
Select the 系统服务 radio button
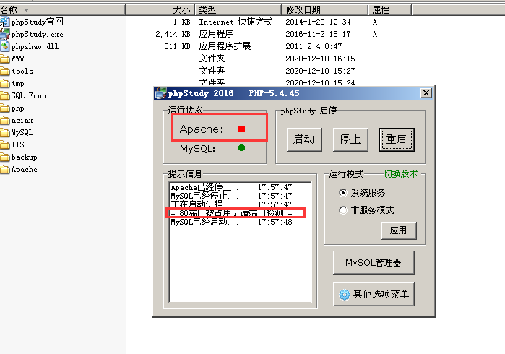coord(343,193)
